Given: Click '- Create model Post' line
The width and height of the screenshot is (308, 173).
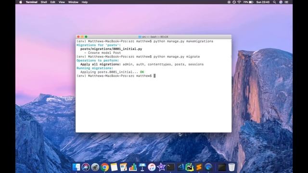Looking at the screenshot, I should pos(103,53).
